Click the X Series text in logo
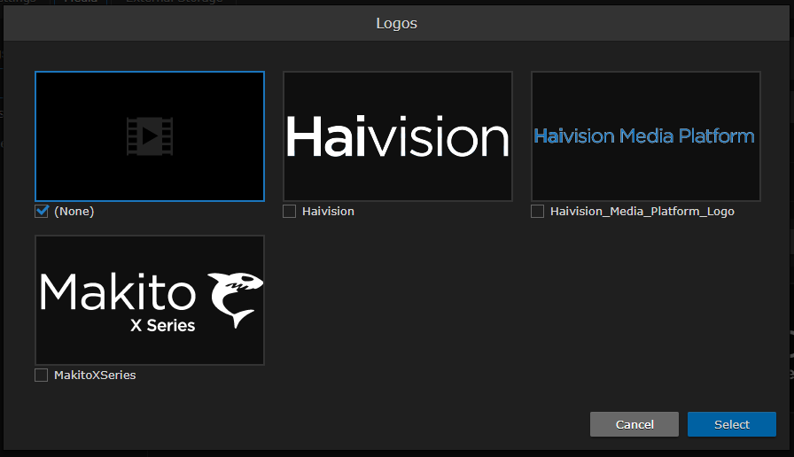 pos(162,325)
